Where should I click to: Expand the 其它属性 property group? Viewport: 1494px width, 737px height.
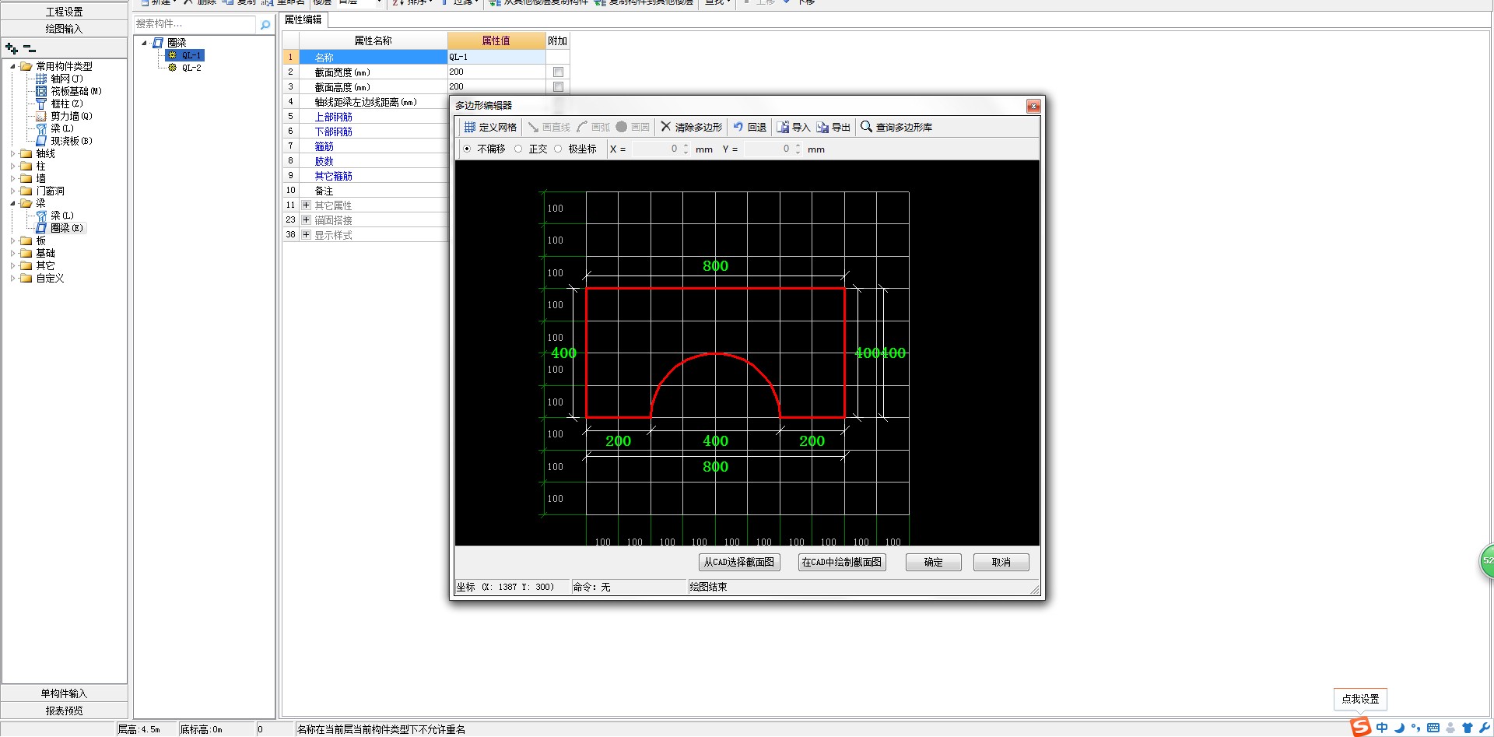306,205
